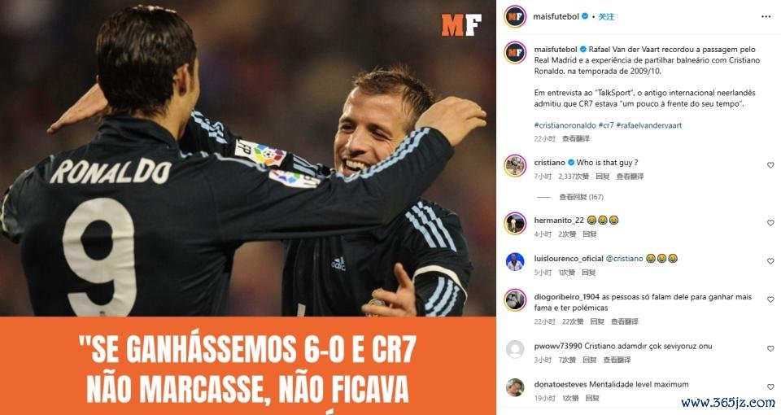Show translation of diogoribeiro_1904's comment
The height and width of the screenshot is (415, 781).
pyautogui.click(x=625, y=321)
